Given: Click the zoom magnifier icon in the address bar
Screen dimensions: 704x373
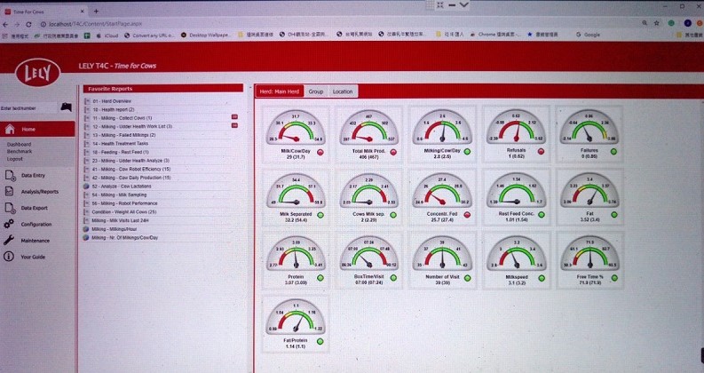Looking at the screenshot, I should pos(645,23).
